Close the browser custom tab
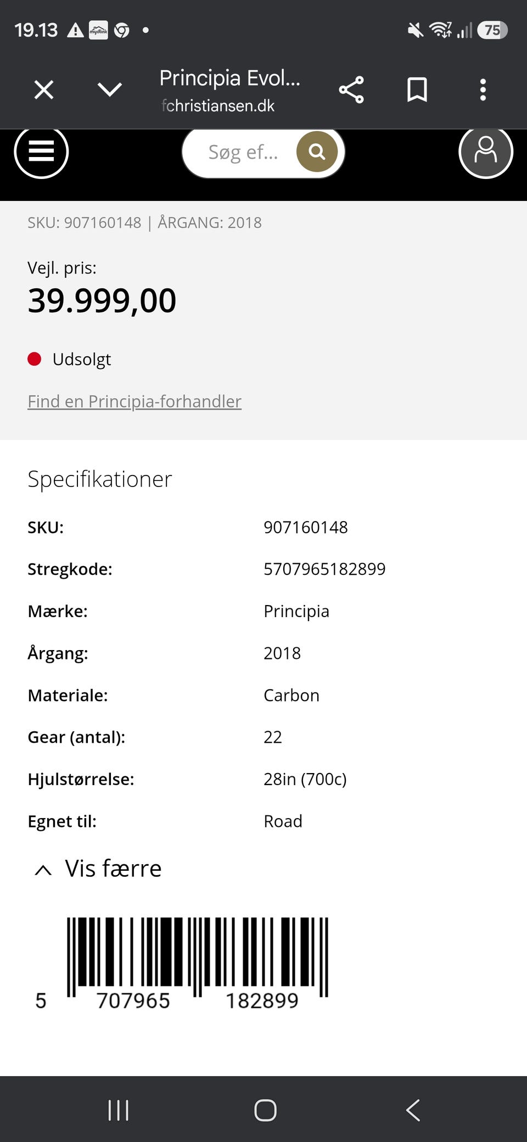527x1142 pixels. [x=44, y=89]
